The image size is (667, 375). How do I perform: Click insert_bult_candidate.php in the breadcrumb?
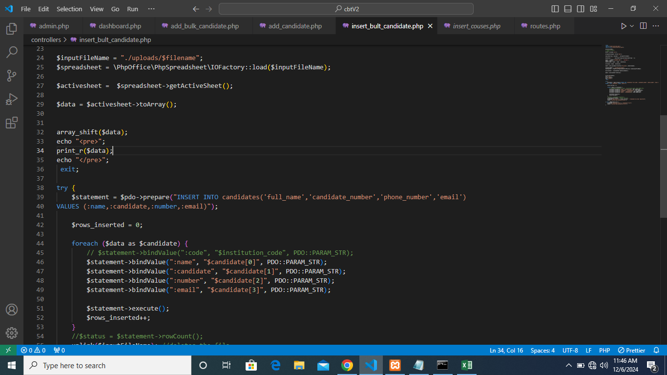tap(115, 40)
